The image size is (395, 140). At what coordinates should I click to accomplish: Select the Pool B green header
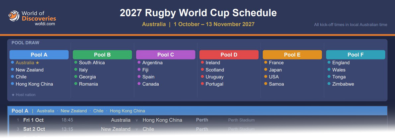[x=102, y=55]
